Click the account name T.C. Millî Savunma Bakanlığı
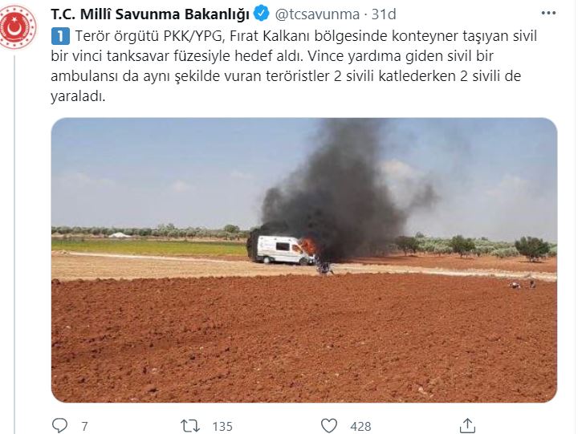This screenshot has height=434, width=582. click(x=150, y=14)
